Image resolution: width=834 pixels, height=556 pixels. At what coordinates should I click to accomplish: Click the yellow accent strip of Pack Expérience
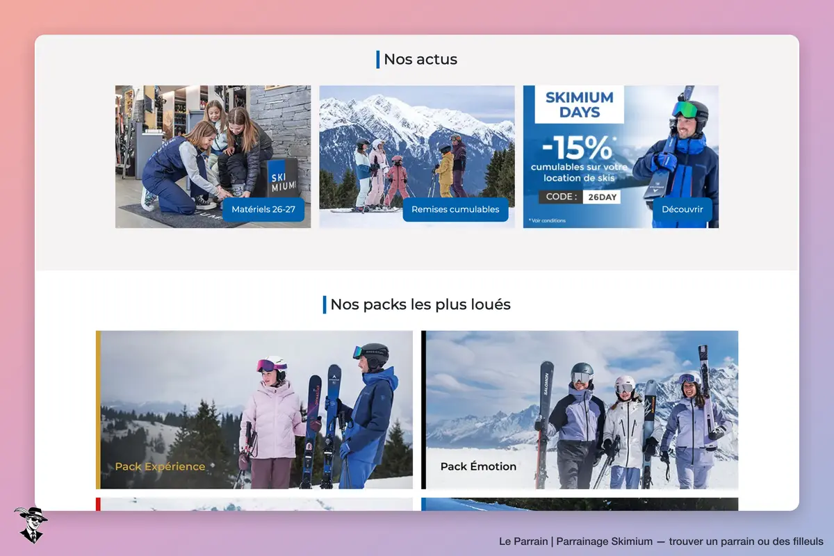click(x=98, y=410)
